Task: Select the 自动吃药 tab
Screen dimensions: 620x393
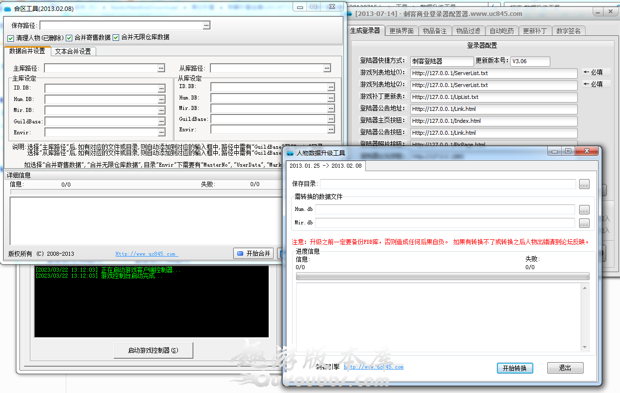Action: tap(501, 31)
